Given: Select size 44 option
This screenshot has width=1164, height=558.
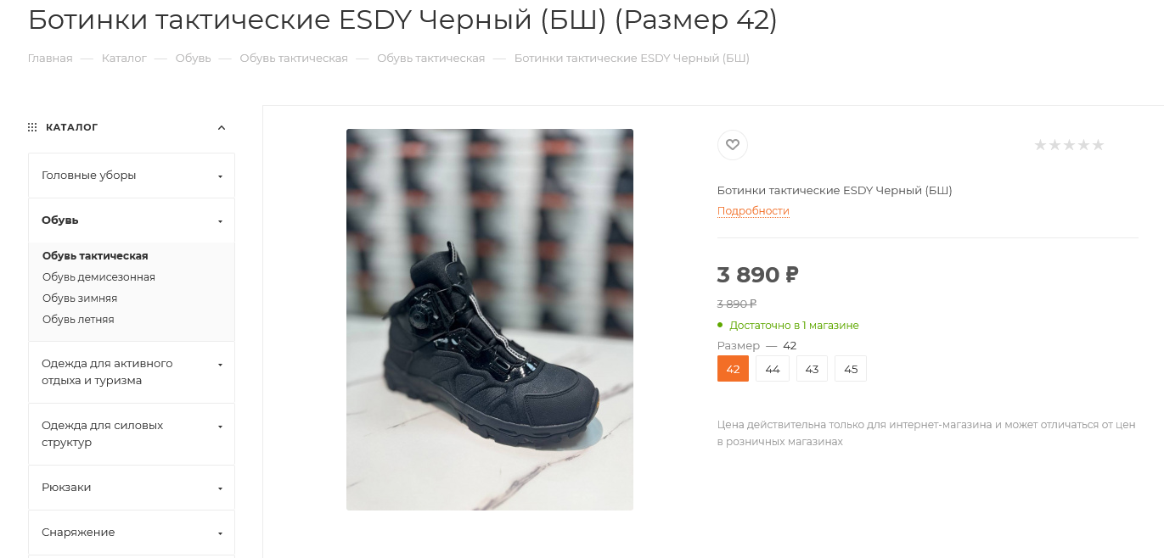Looking at the screenshot, I should pos(773,369).
